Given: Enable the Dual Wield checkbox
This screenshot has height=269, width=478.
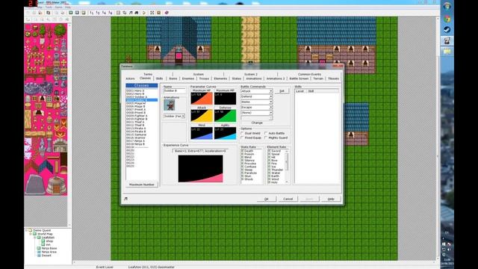Looking at the screenshot, I should 242,133.
